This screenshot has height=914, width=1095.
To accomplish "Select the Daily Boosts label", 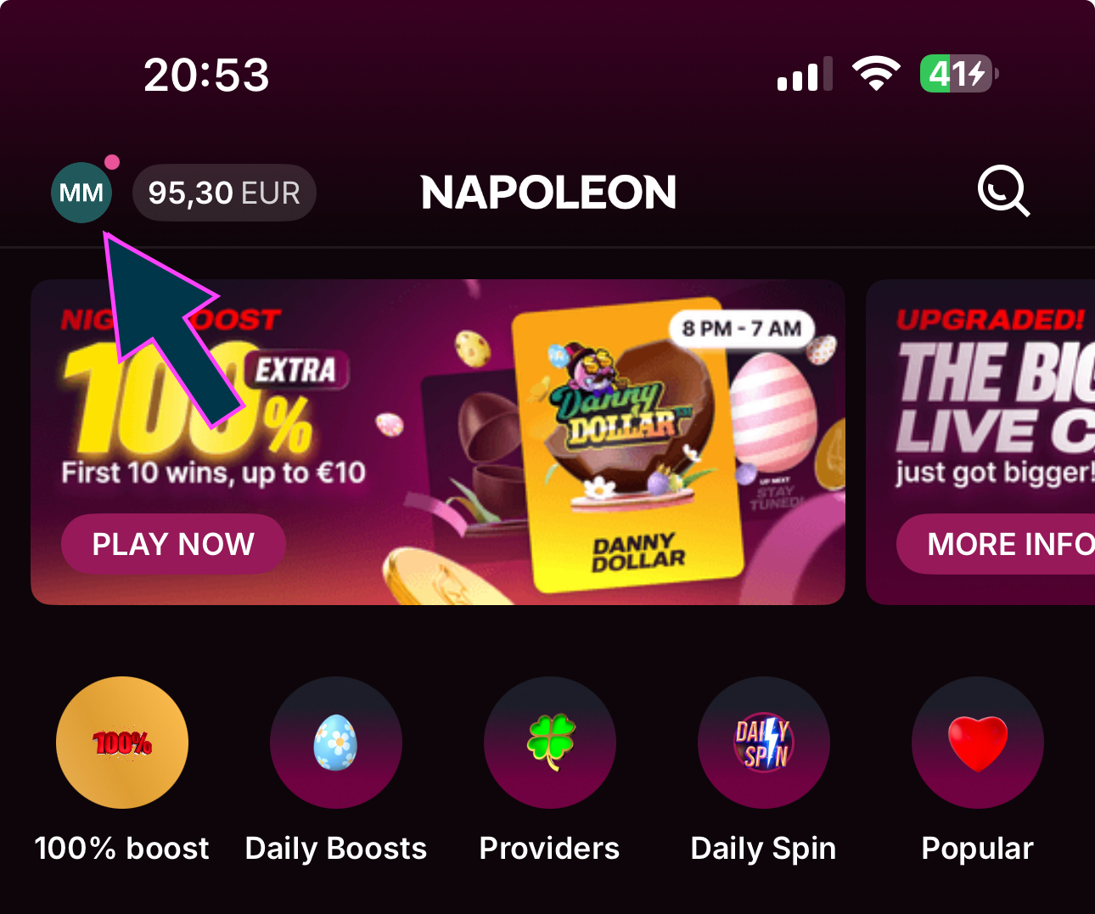I will tap(336, 849).
